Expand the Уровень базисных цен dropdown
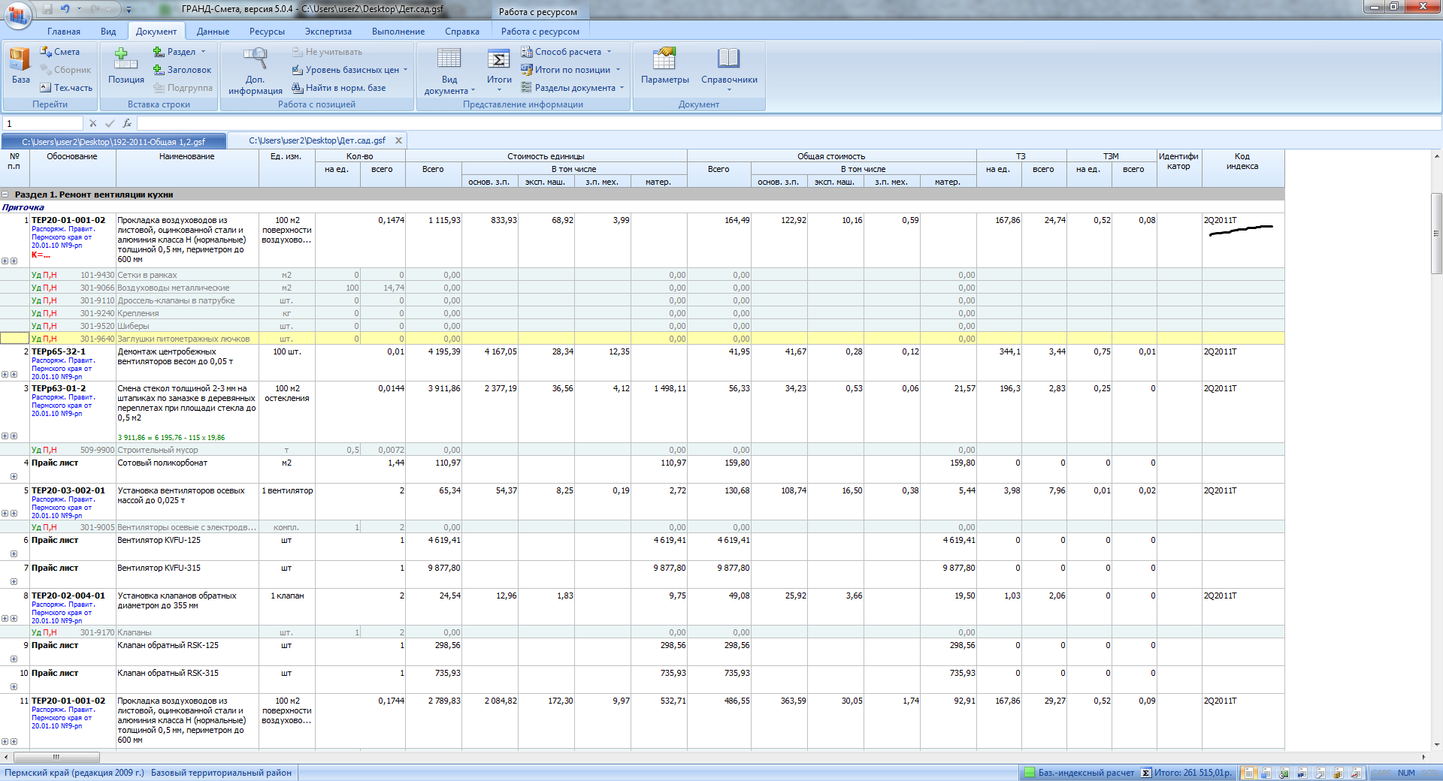 coord(350,70)
